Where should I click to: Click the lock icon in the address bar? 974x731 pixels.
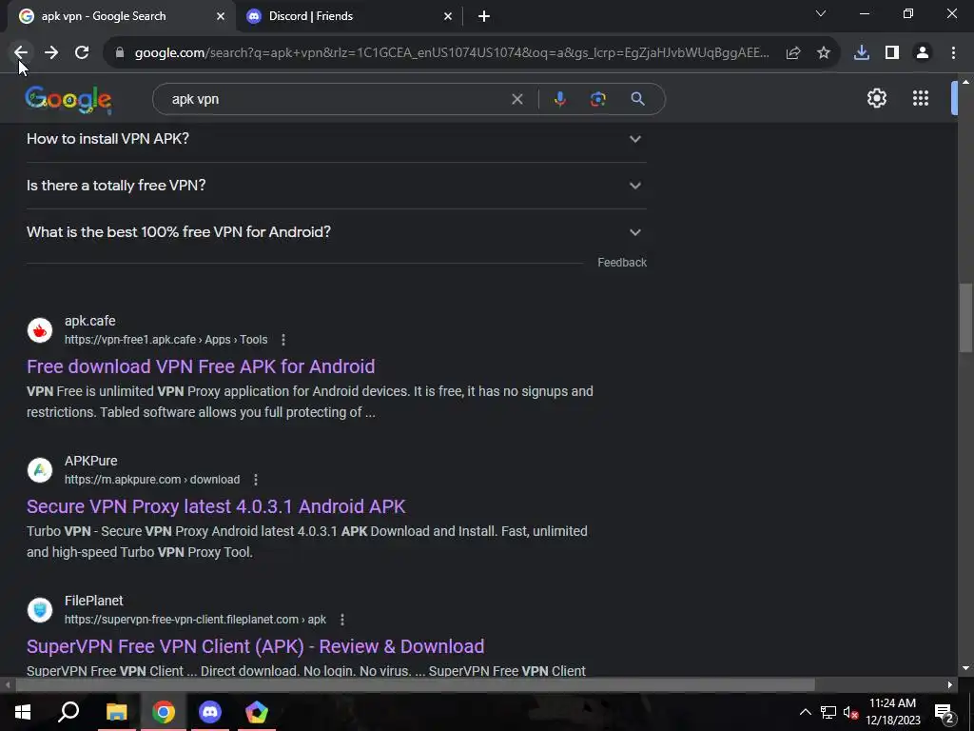pos(120,53)
